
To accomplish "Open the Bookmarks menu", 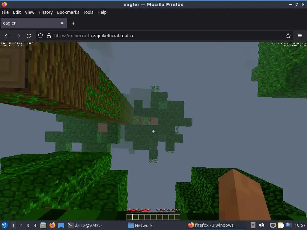I will [x=68, y=12].
